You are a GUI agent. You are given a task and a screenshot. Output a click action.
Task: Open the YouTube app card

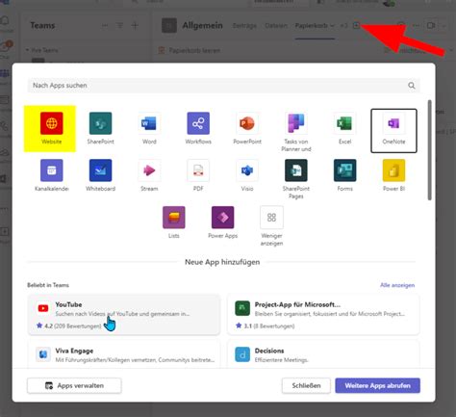(x=124, y=315)
